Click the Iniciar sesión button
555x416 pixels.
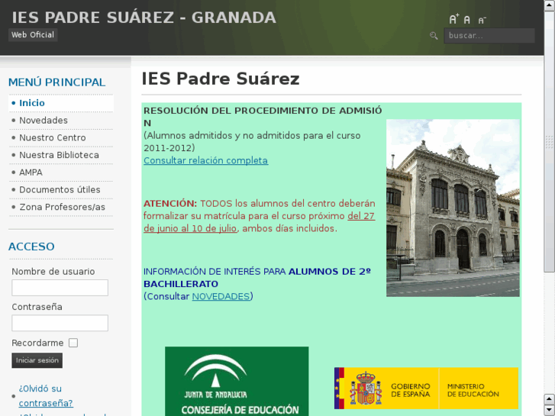click(x=37, y=360)
